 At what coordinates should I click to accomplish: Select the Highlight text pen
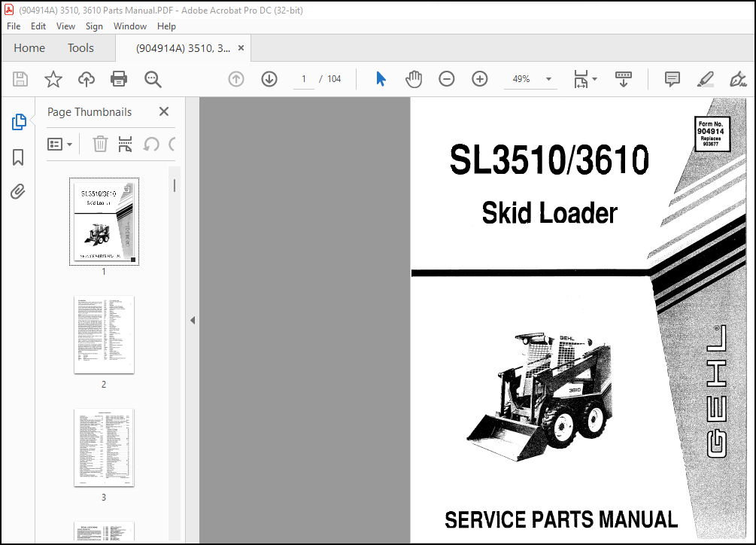click(706, 79)
